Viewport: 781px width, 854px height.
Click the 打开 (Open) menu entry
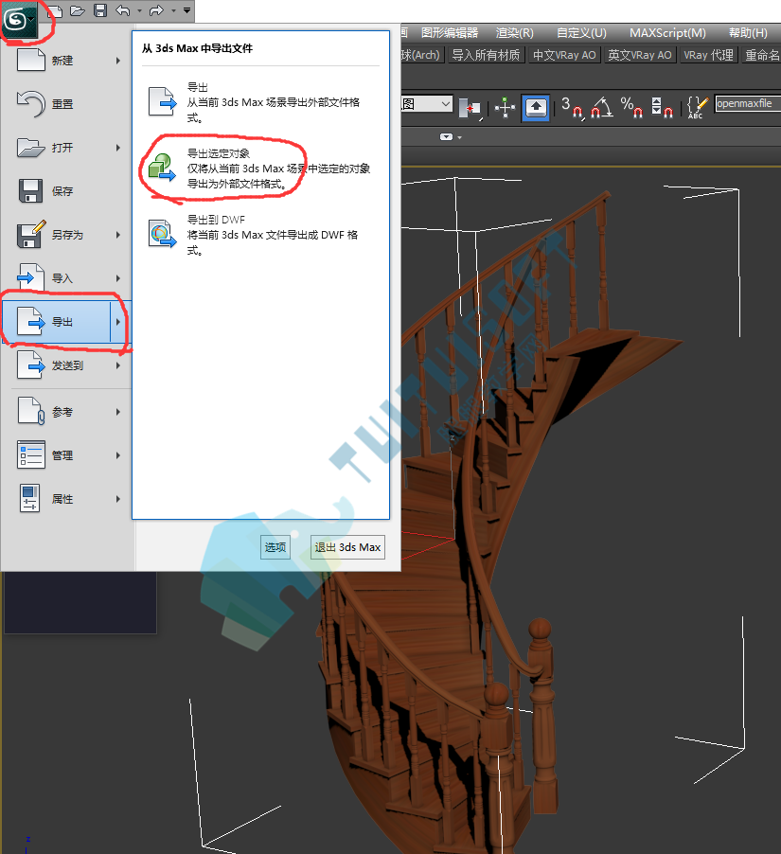(x=66, y=148)
